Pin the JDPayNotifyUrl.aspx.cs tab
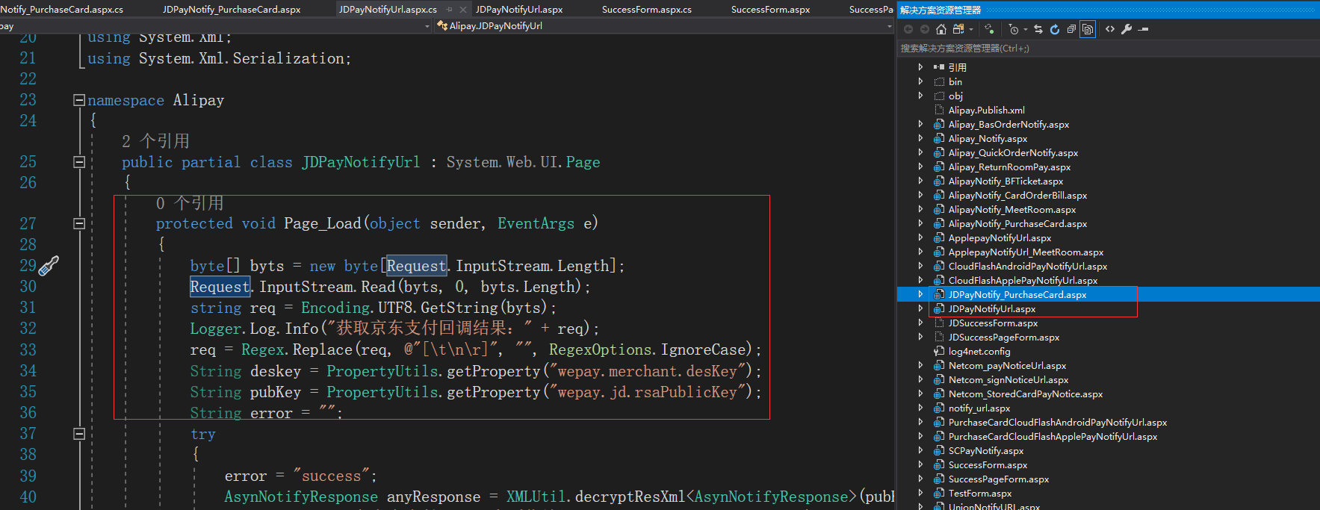Image resolution: width=1320 pixels, height=510 pixels. 450,10
